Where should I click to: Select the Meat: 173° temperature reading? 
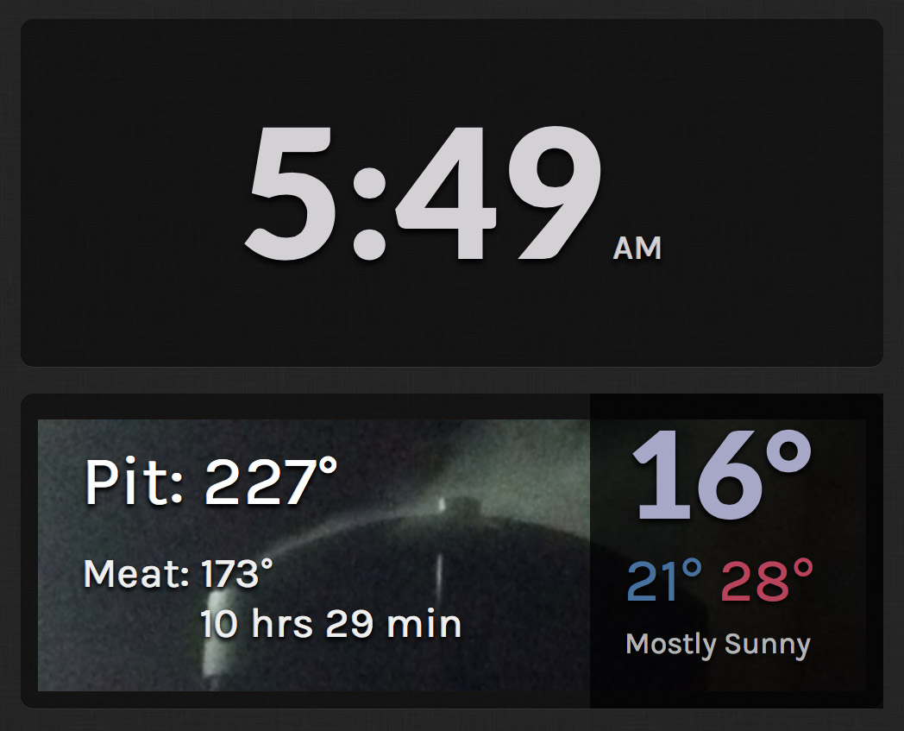[x=179, y=574]
